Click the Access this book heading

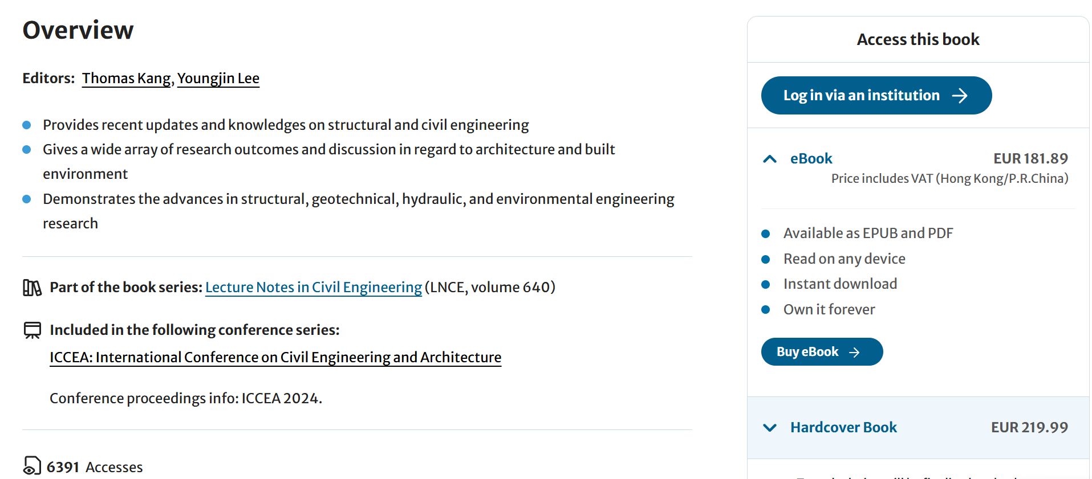(918, 40)
